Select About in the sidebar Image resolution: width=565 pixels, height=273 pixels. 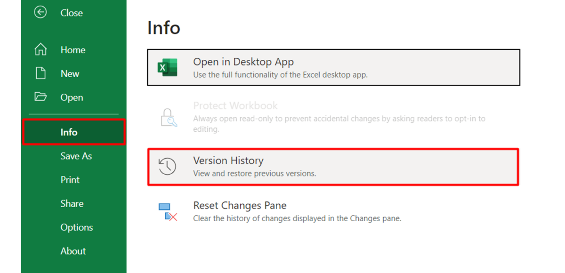[73, 251]
